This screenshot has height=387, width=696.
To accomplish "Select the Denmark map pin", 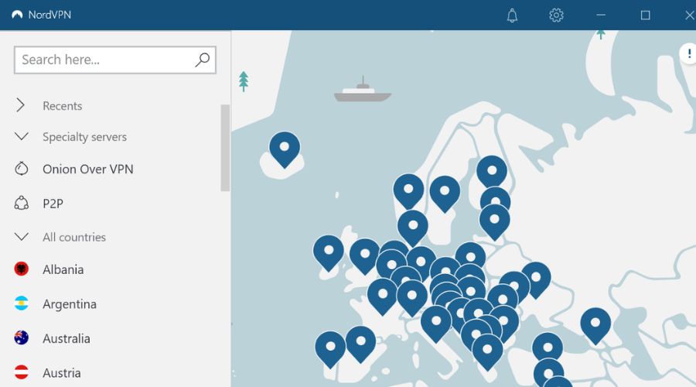I will (x=413, y=228).
